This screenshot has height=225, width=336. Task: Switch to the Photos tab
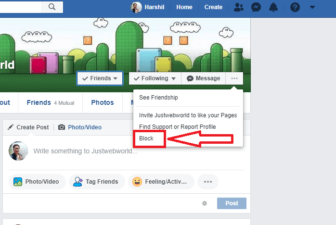tap(103, 103)
